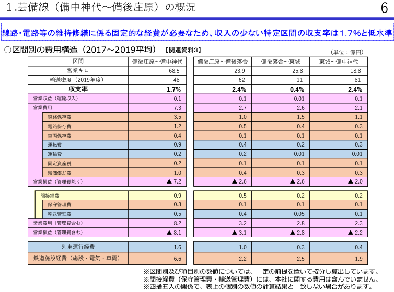
Task: Click the bold '収支率' row label
Action: 78,89
